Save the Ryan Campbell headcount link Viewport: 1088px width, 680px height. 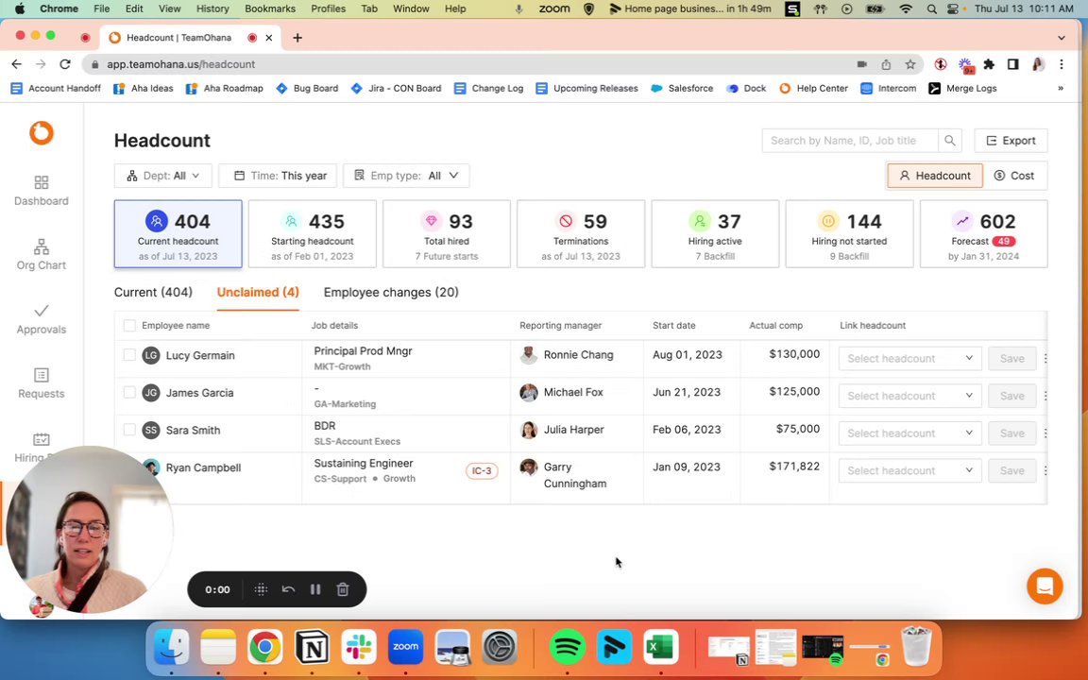1011,470
